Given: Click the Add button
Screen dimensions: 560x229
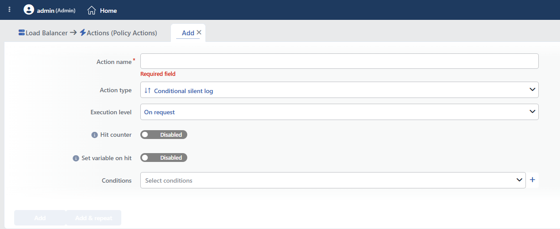Looking at the screenshot, I should pyautogui.click(x=40, y=218).
